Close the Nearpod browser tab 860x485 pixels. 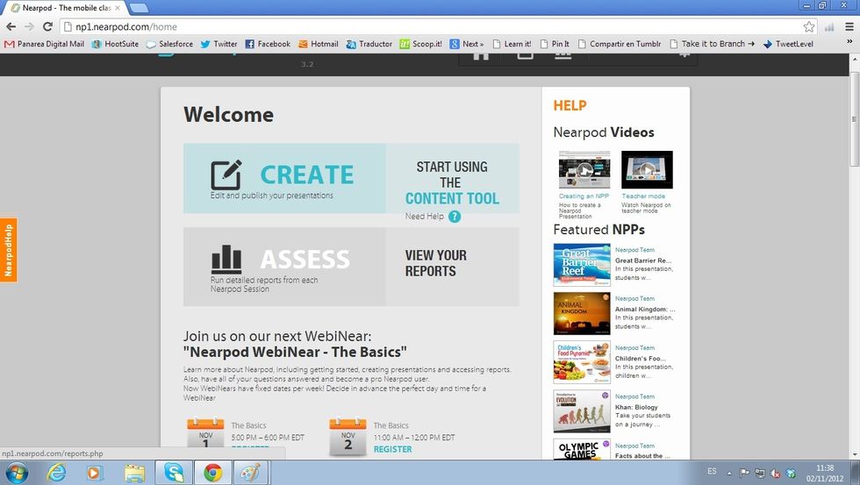coord(118,8)
